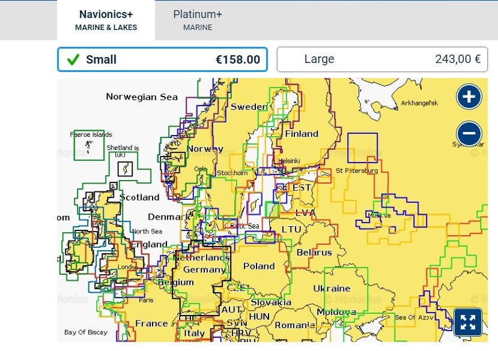Viewport: 498px width, 351px height.
Task: Select the Large chart size for 243,00 €
Action: (x=382, y=59)
